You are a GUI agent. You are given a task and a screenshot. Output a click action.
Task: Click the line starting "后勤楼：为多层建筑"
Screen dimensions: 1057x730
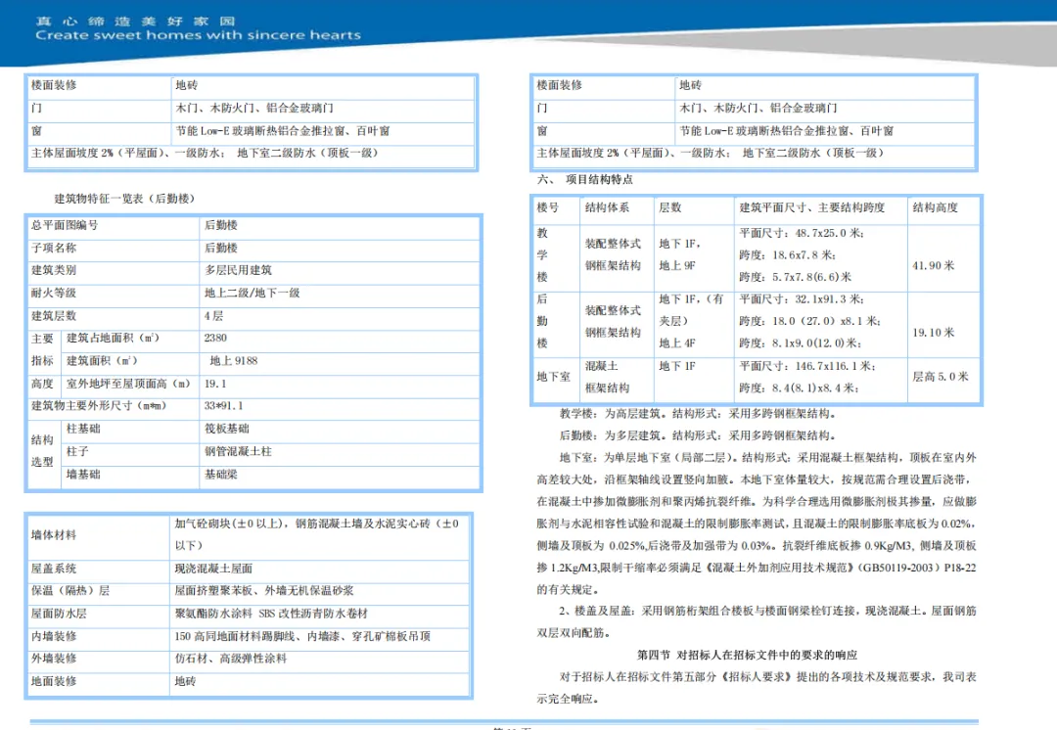[x=698, y=435]
